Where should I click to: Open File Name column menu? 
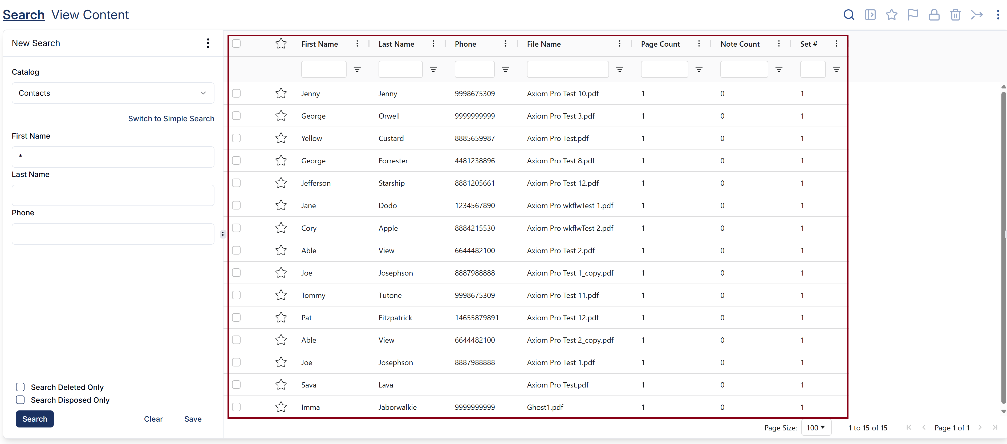pos(620,43)
